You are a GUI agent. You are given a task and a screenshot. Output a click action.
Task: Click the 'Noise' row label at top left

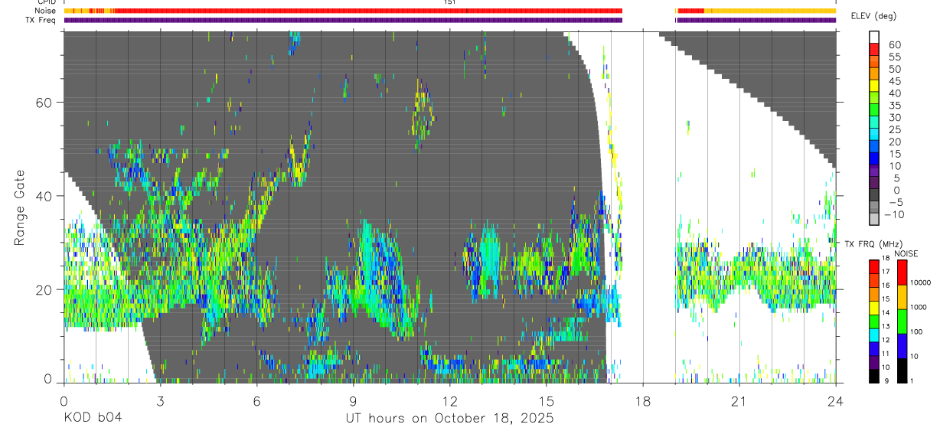47,11
